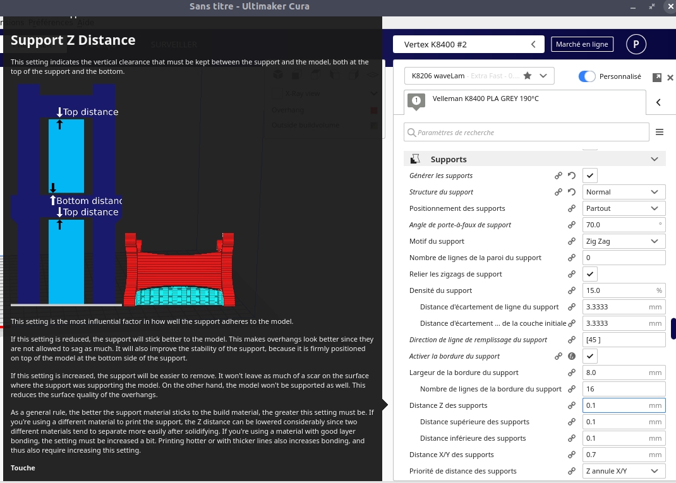Open Structure du support dropdown showing Normal

[624, 192]
